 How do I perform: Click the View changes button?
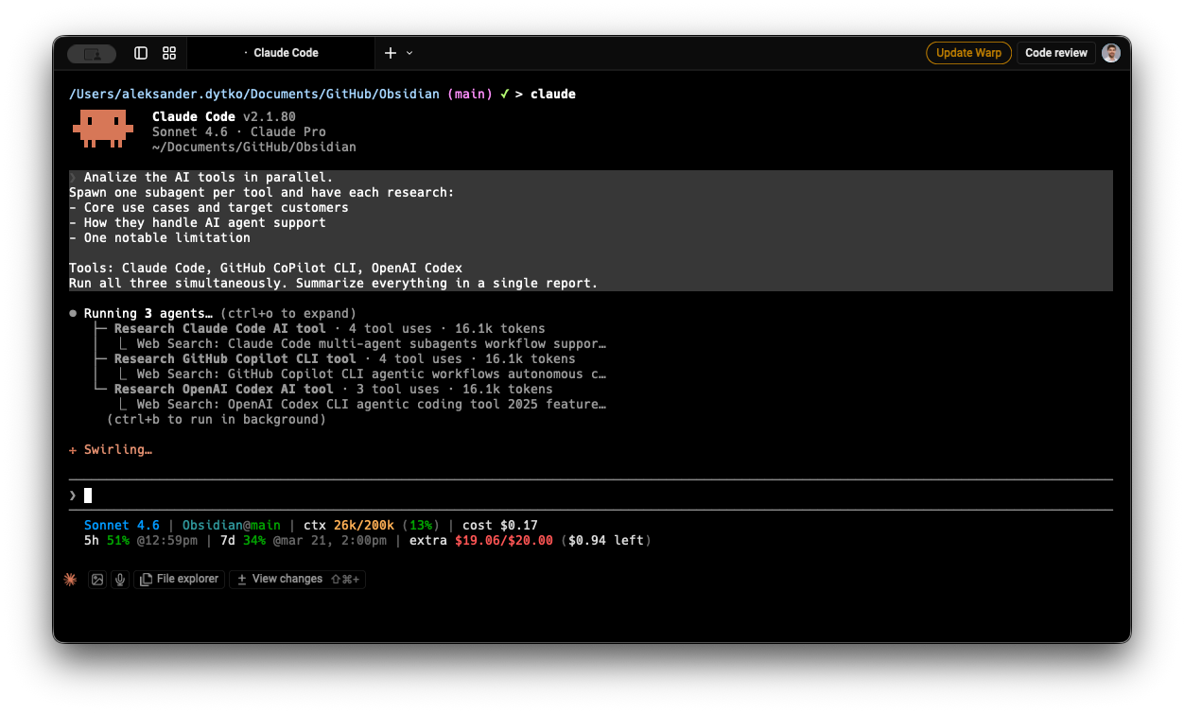click(297, 579)
